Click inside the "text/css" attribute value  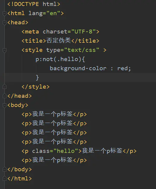[82, 50]
